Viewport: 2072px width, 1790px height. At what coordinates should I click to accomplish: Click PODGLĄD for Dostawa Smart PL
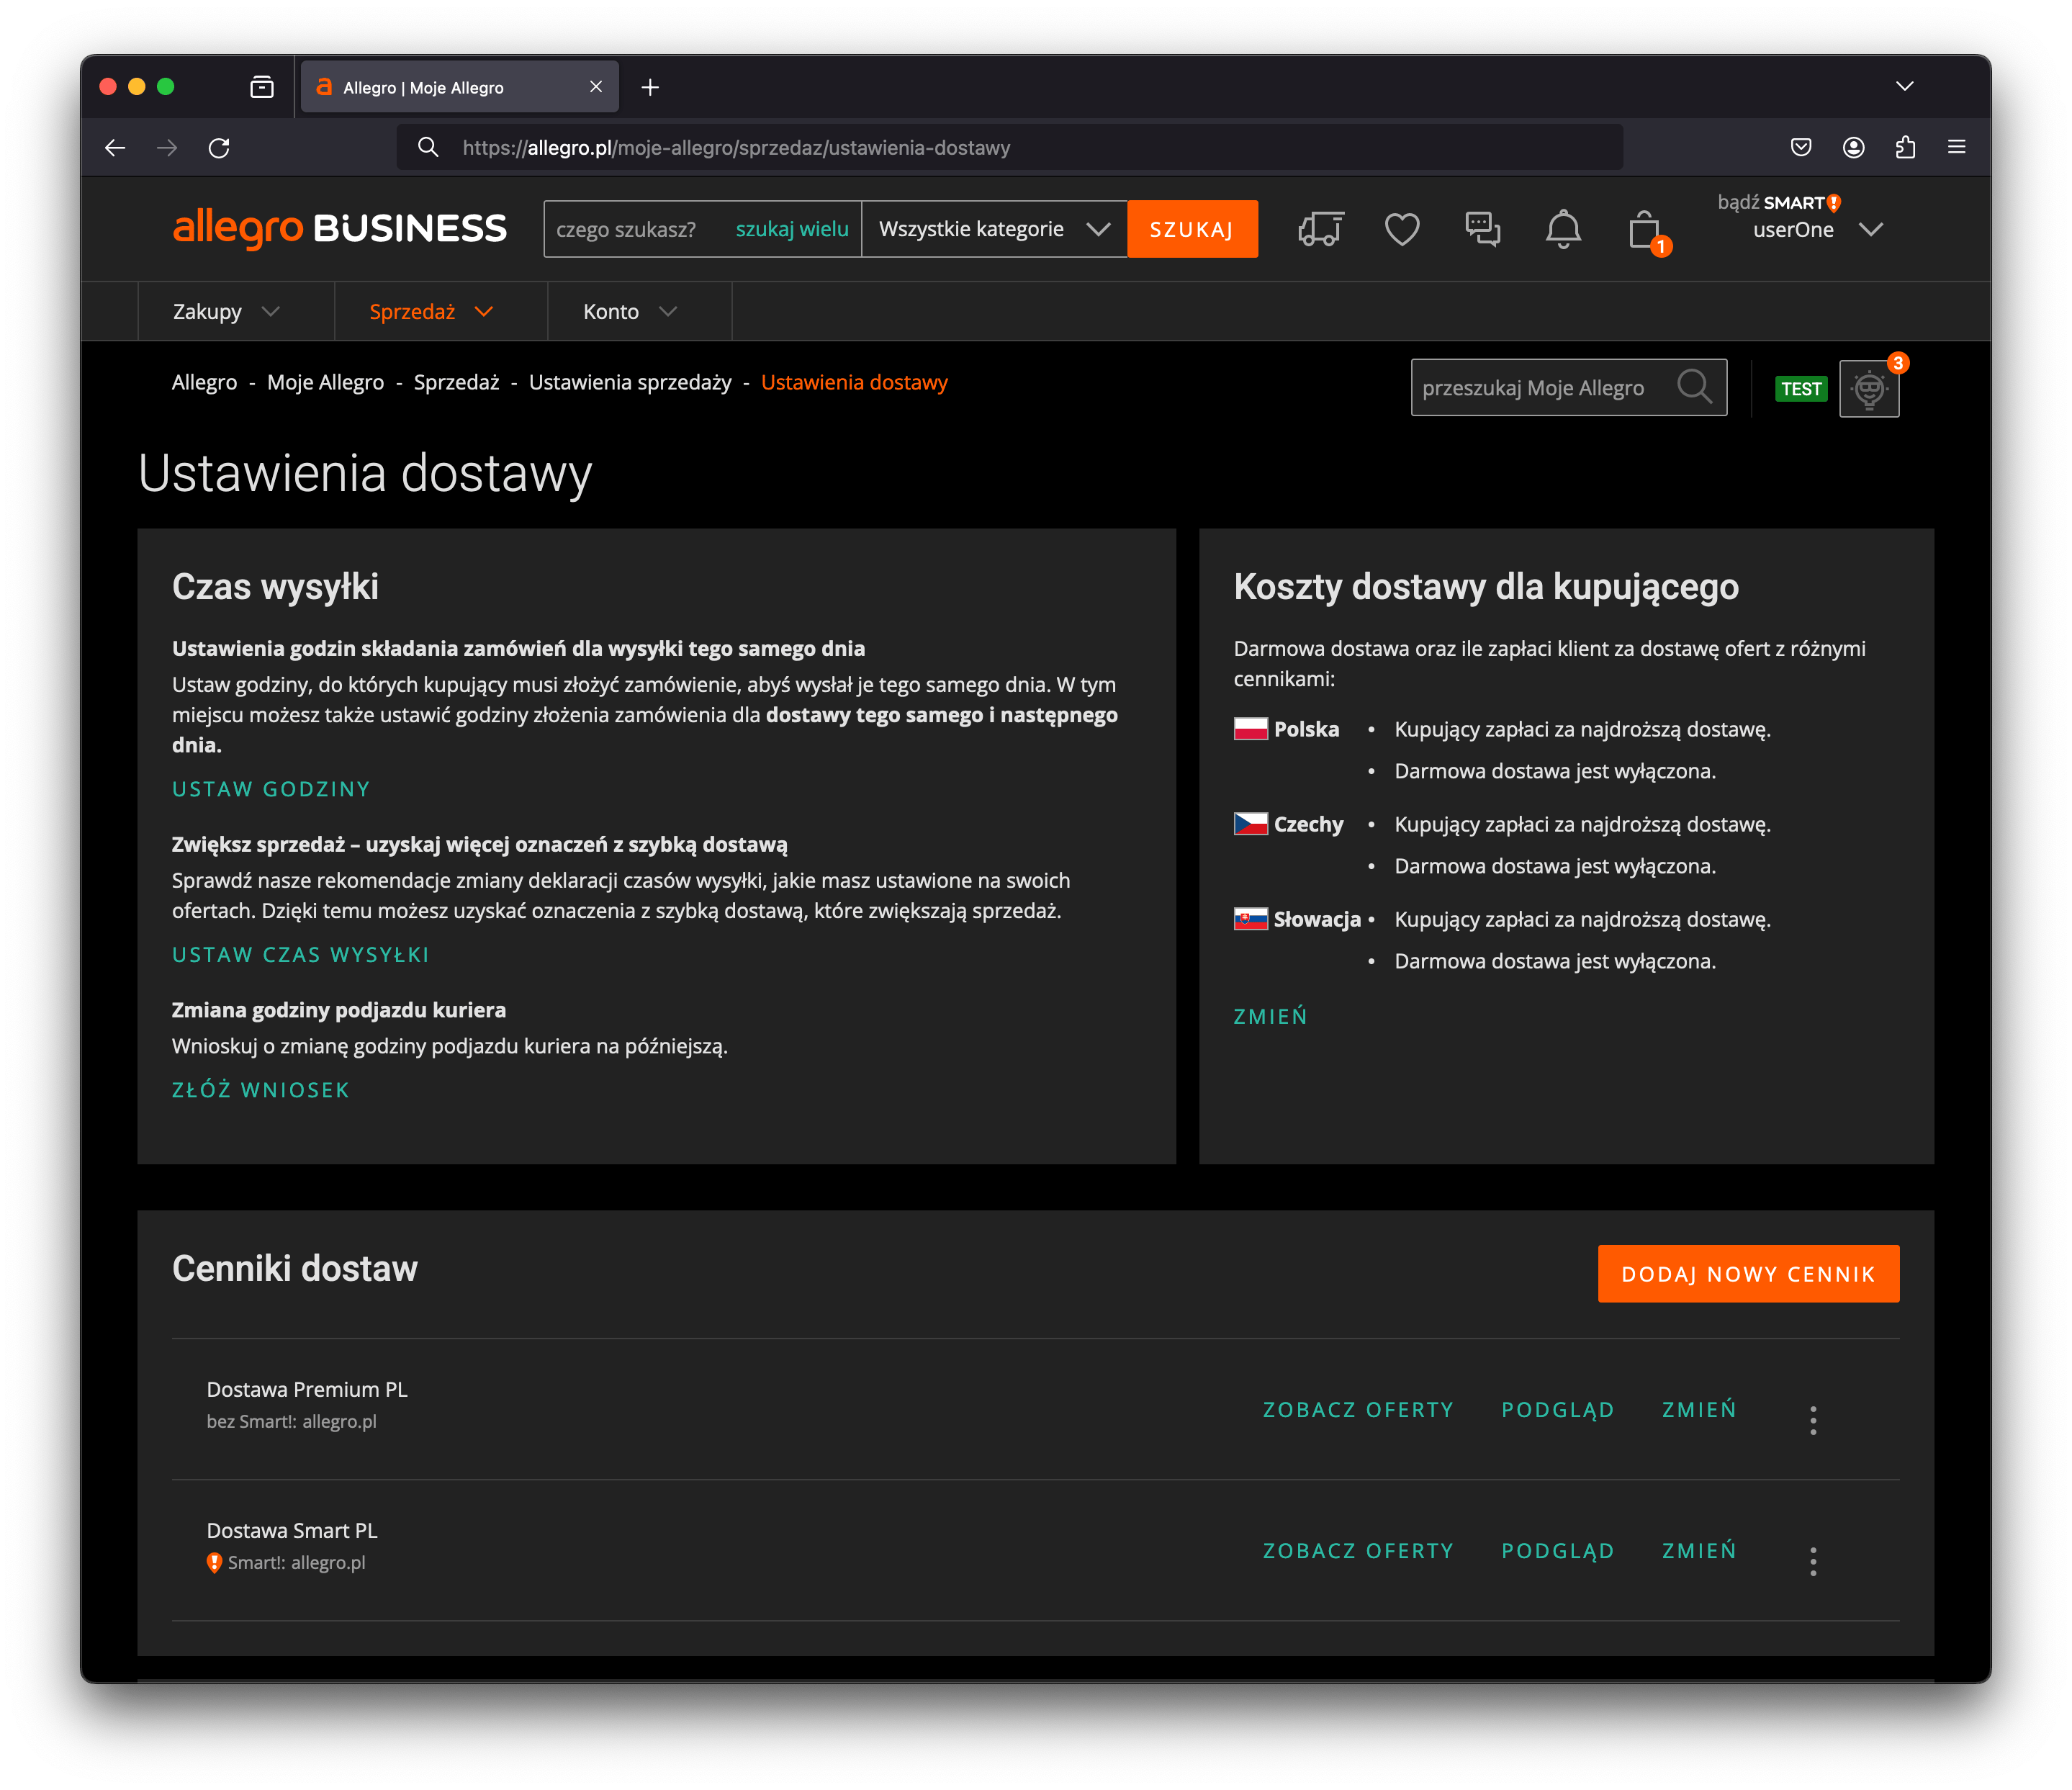pos(1558,1550)
